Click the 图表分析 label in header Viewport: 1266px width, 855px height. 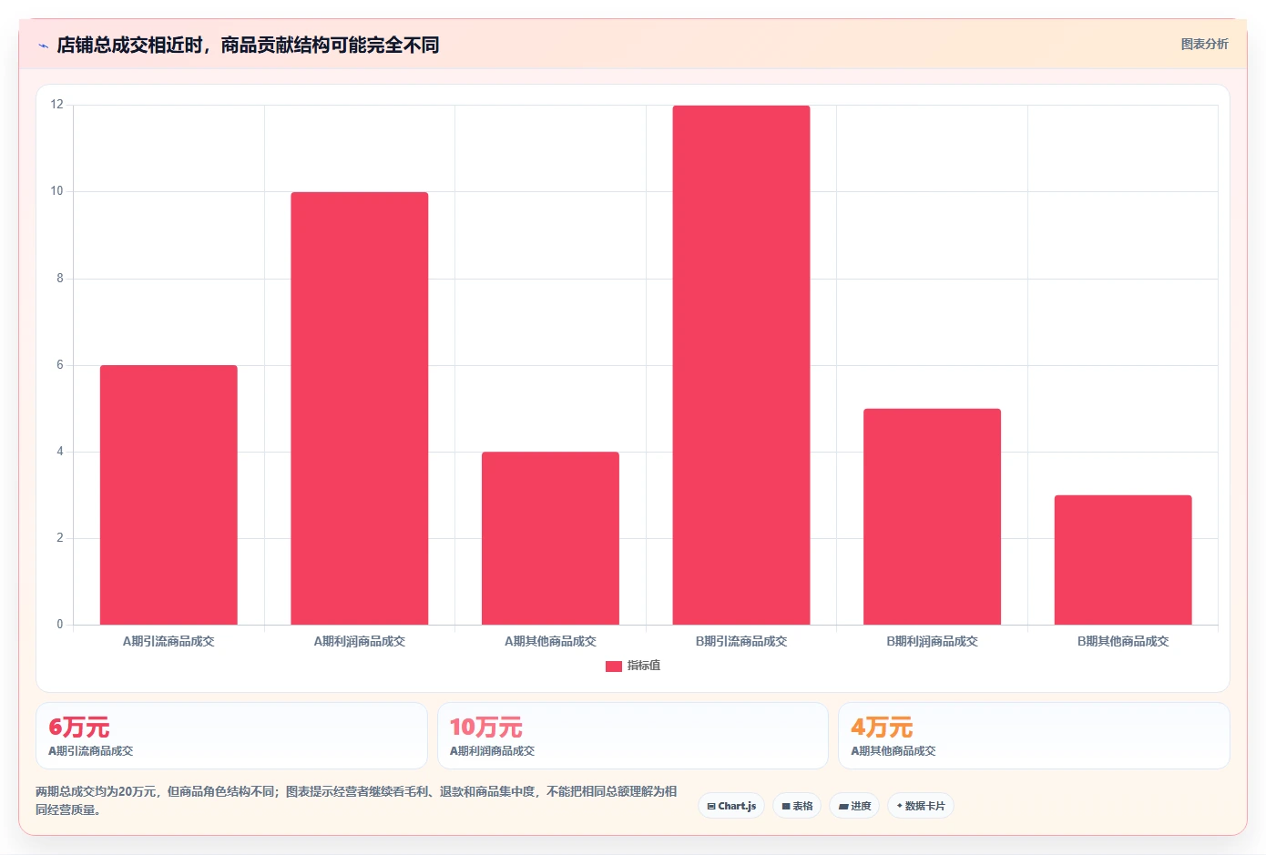(x=1204, y=44)
